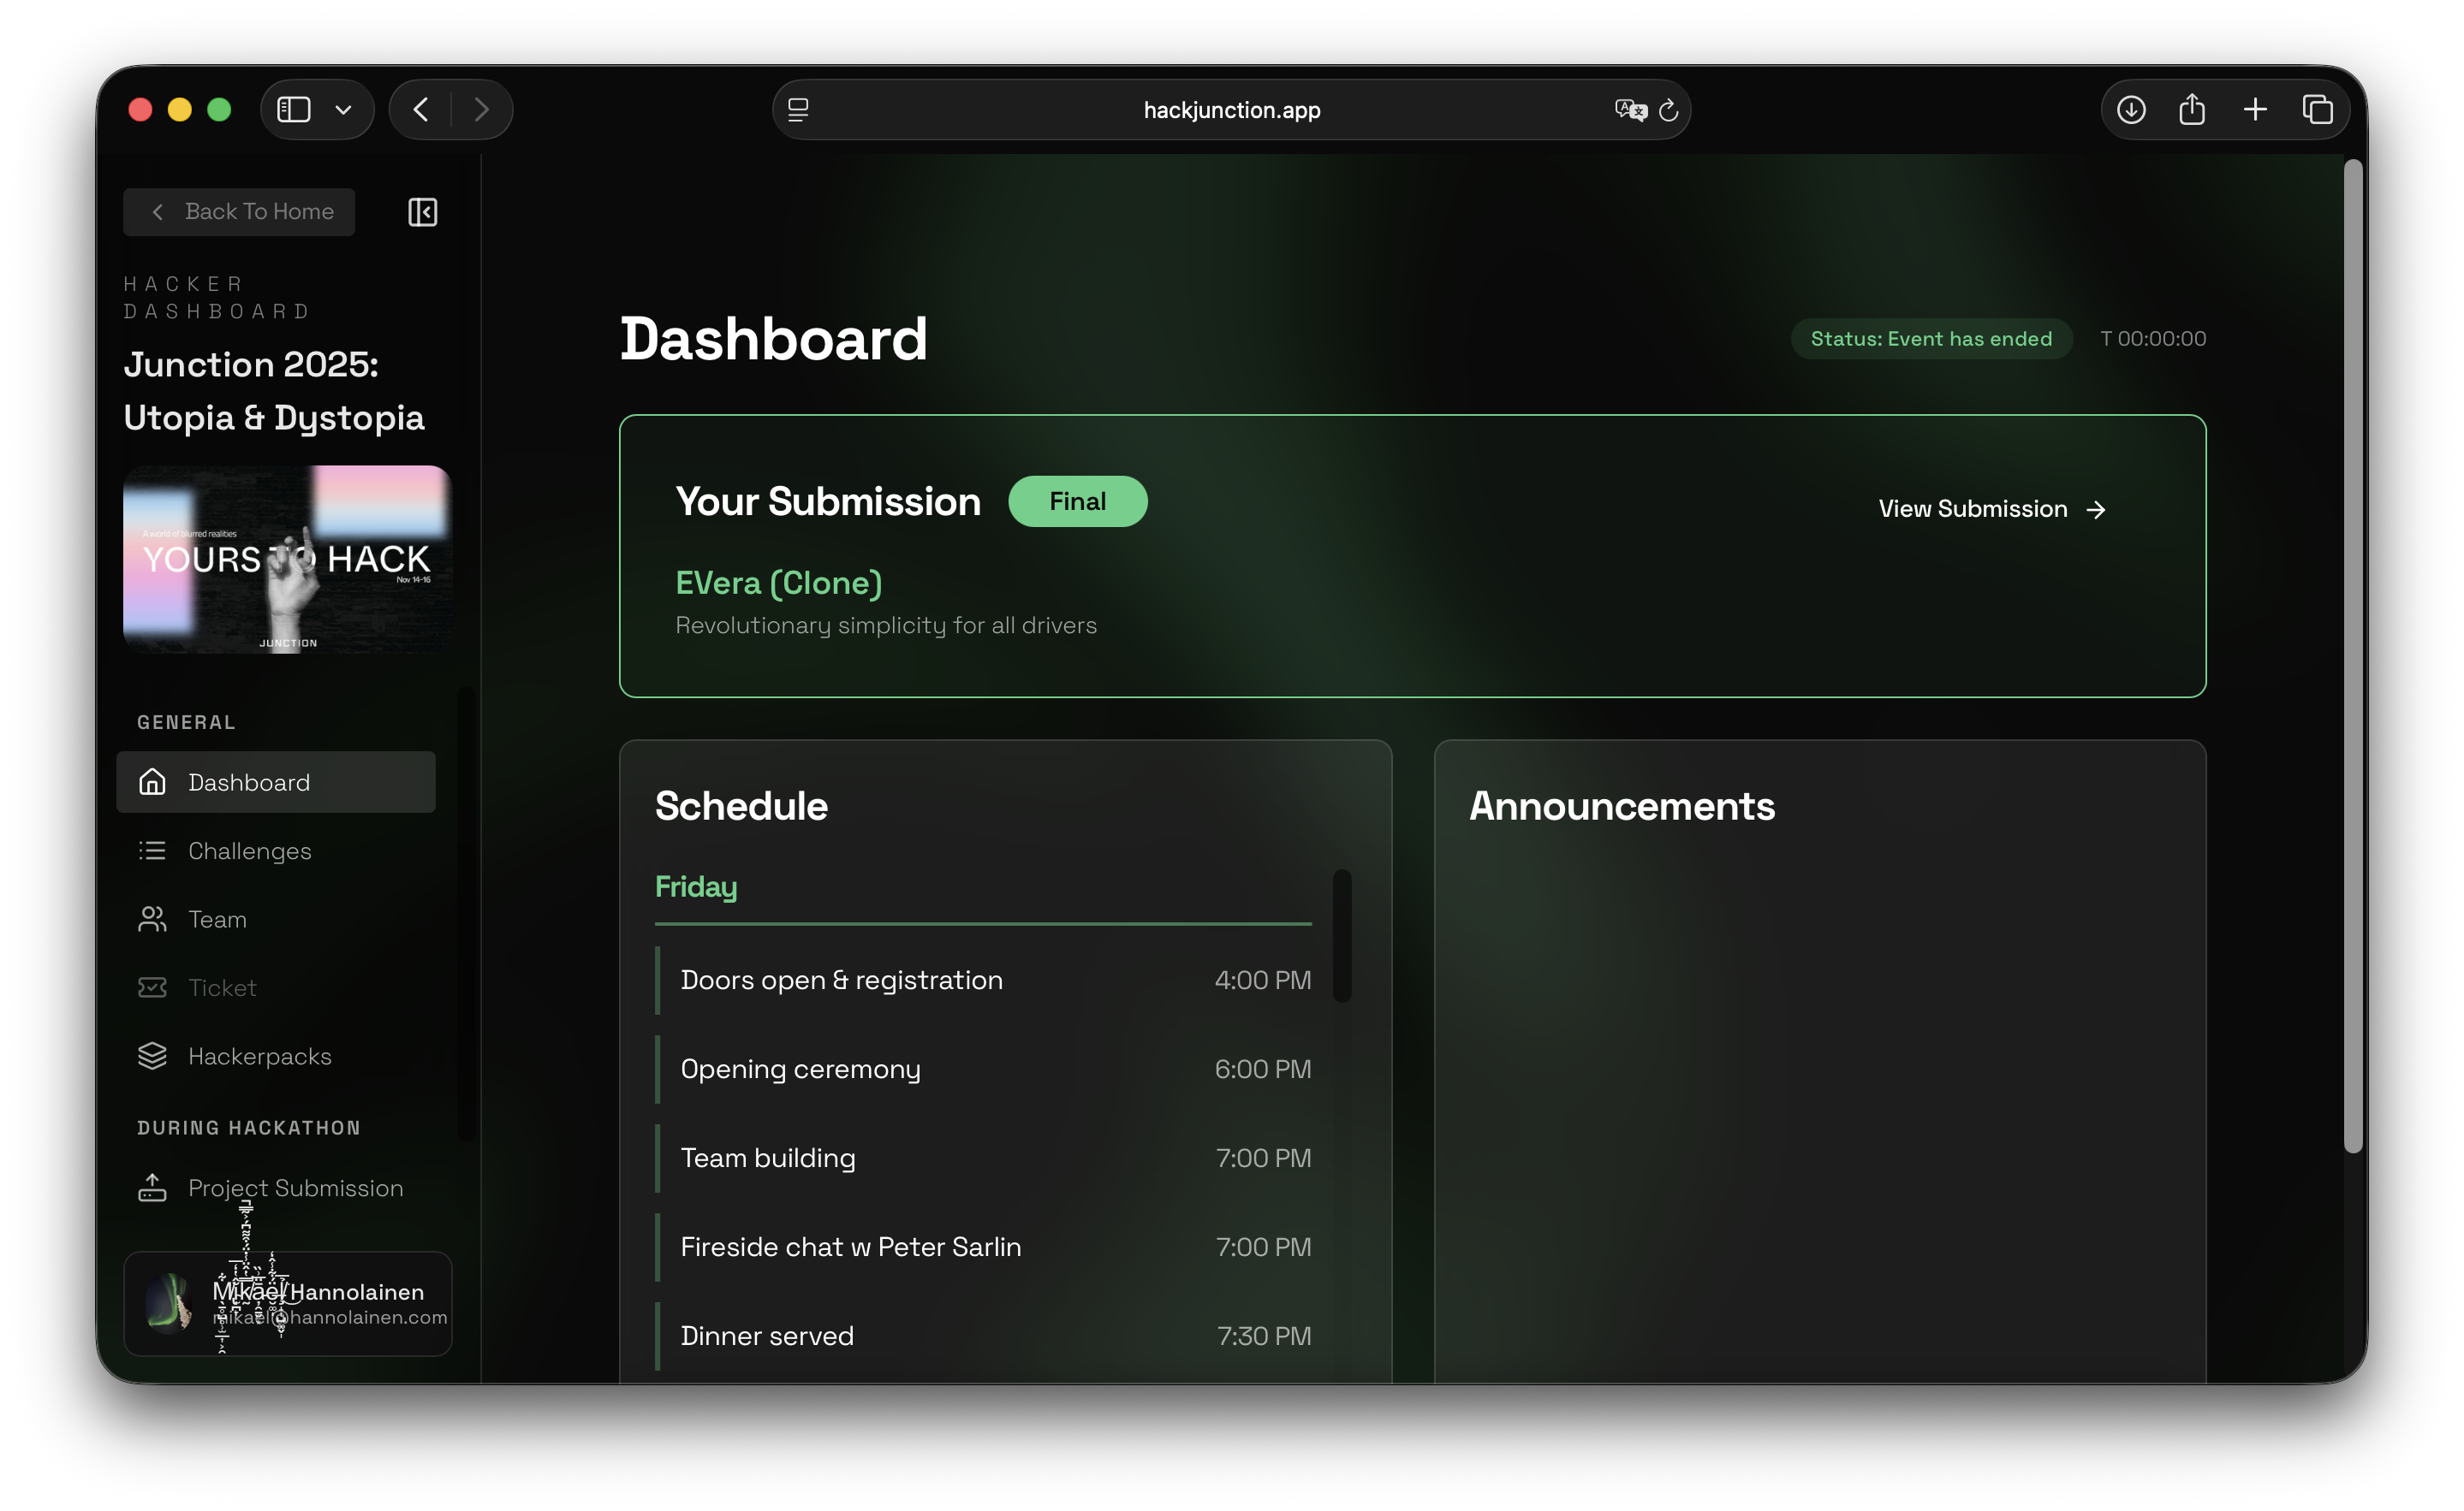
Task: Click the Share icon in toolbar
Action: tap(2192, 109)
